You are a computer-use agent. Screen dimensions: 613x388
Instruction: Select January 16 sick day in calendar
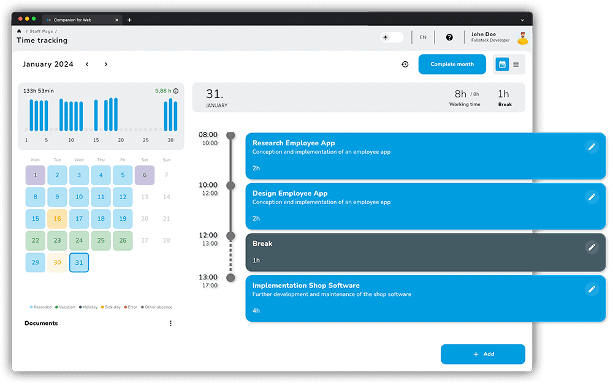[57, 219]
